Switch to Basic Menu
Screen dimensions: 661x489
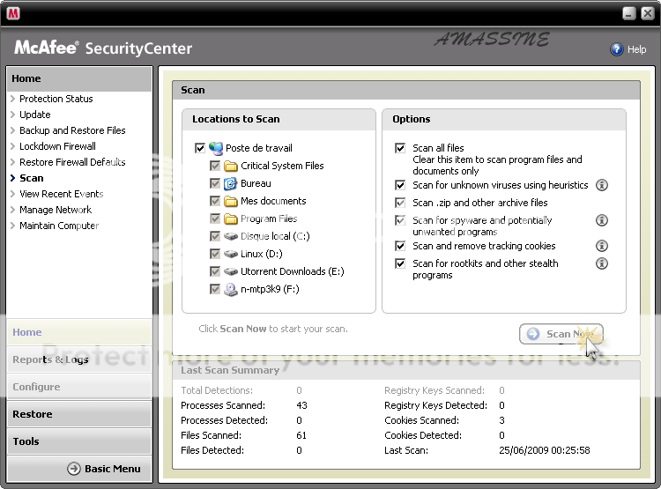tap(103, 469)
